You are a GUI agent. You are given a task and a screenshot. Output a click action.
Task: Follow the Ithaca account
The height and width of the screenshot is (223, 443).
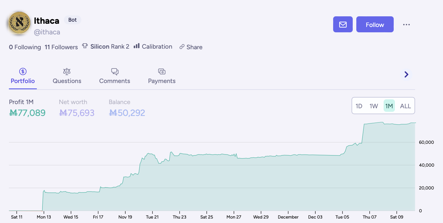[x=375, y=24]
